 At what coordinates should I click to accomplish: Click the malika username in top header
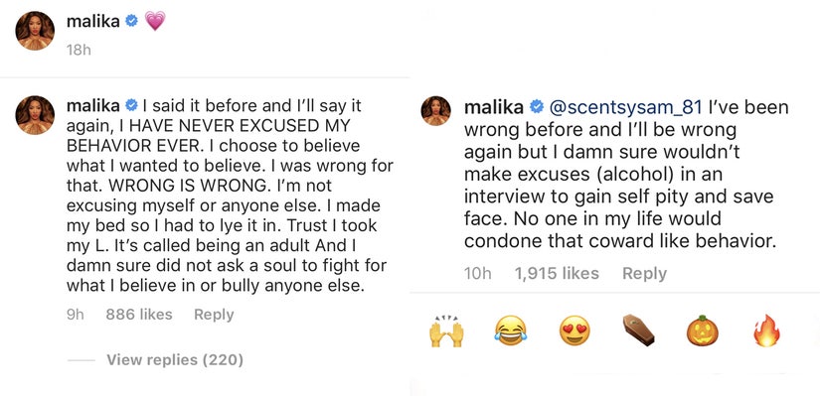pyautogui.click(x=93, y=22)
